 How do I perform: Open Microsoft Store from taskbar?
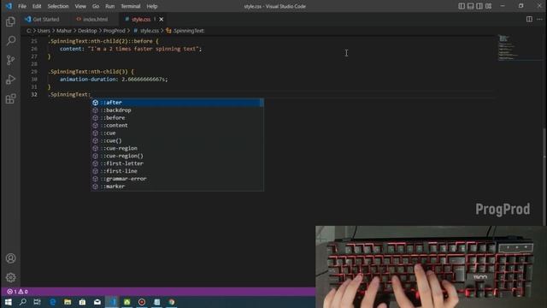82,302
